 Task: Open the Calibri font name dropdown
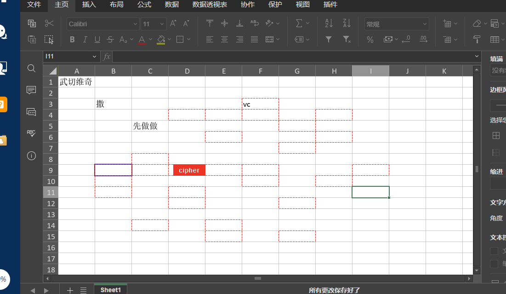pos(103,24)
